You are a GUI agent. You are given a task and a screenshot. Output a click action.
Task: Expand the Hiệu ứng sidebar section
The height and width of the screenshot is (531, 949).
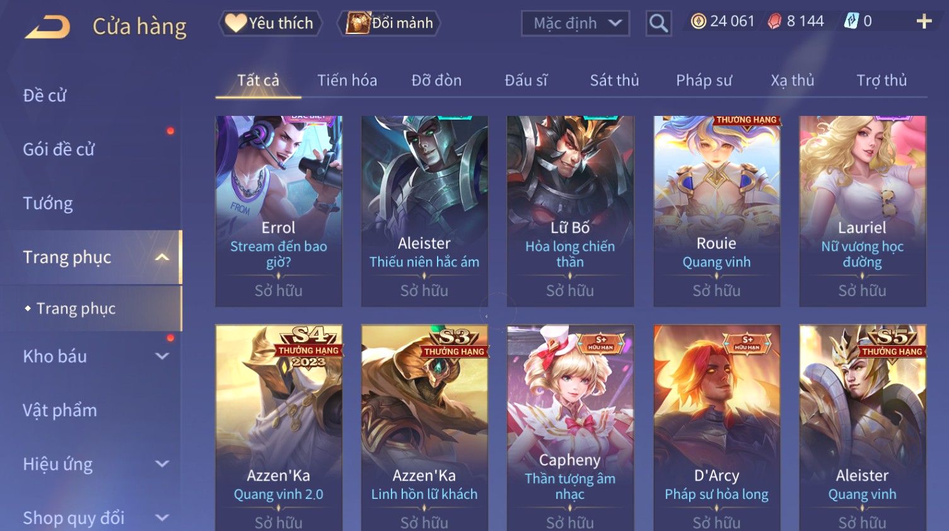click(x=162, y=464)
